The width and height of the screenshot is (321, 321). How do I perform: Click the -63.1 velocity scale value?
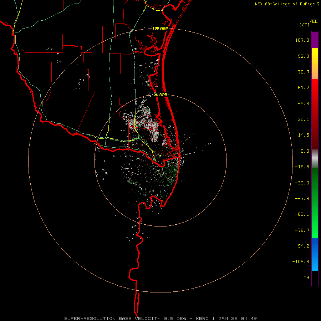302,214
